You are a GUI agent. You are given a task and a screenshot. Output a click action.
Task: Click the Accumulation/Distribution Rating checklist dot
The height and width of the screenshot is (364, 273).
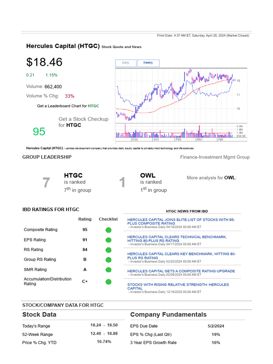coord(108,282)
